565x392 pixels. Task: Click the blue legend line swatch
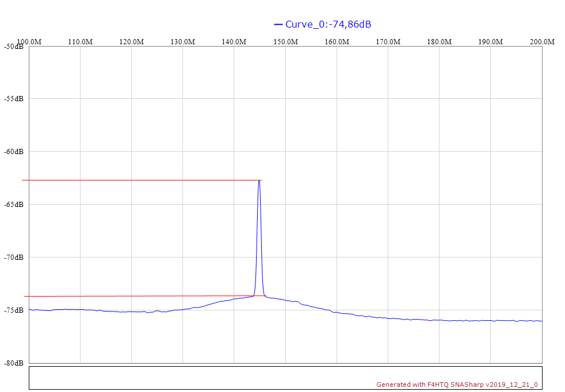[x=278, y=24]
